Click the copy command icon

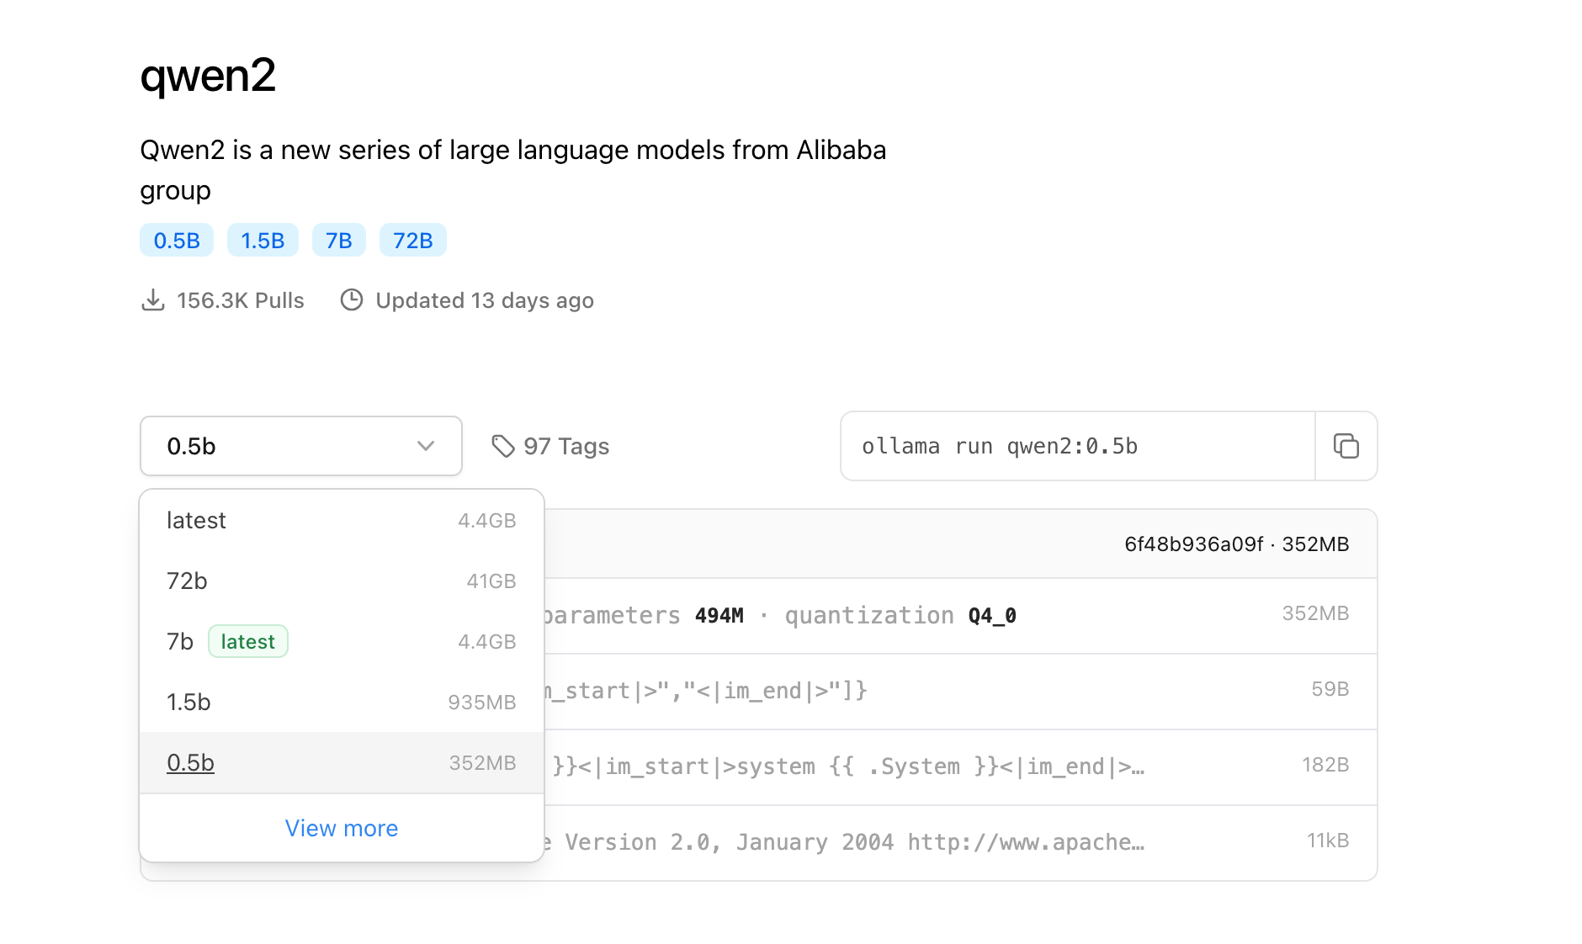[1346, 446]
